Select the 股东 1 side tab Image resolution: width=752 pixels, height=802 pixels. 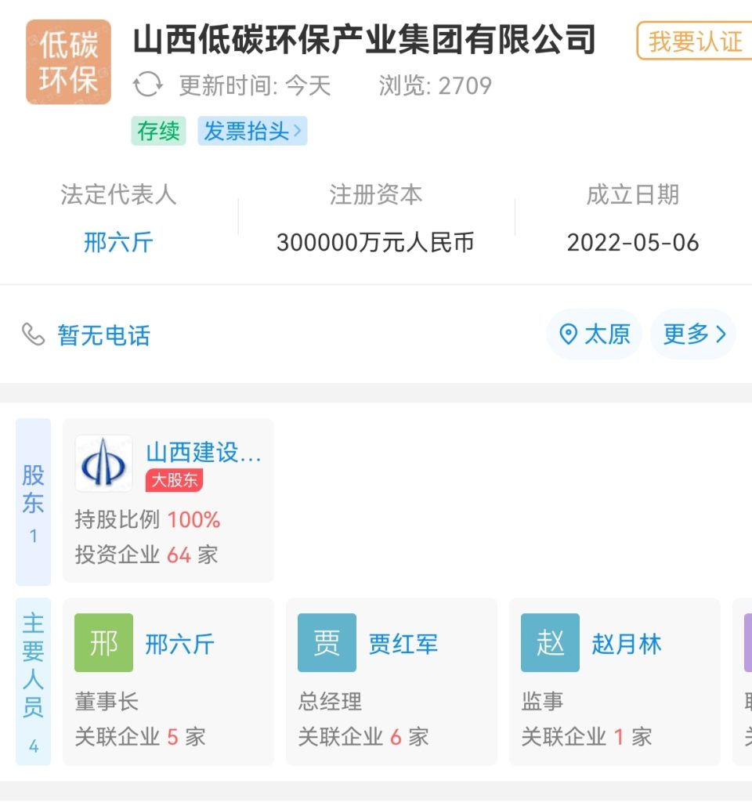pos(33,502)
